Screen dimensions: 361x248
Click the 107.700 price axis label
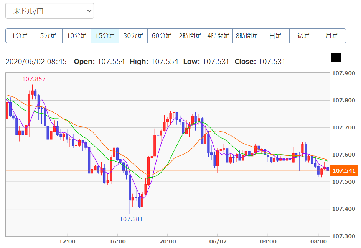(x=343, y=127)
